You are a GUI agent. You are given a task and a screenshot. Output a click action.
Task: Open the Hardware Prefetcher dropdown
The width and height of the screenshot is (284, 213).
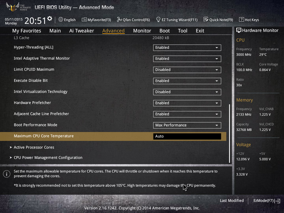pos(187,103)
